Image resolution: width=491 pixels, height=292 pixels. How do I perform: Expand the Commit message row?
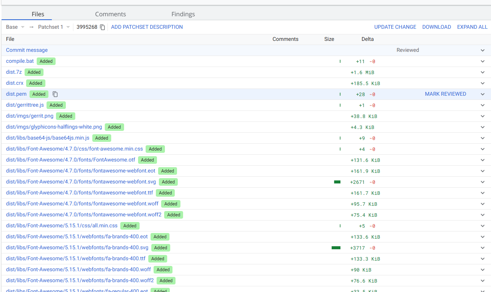point(482,50)
